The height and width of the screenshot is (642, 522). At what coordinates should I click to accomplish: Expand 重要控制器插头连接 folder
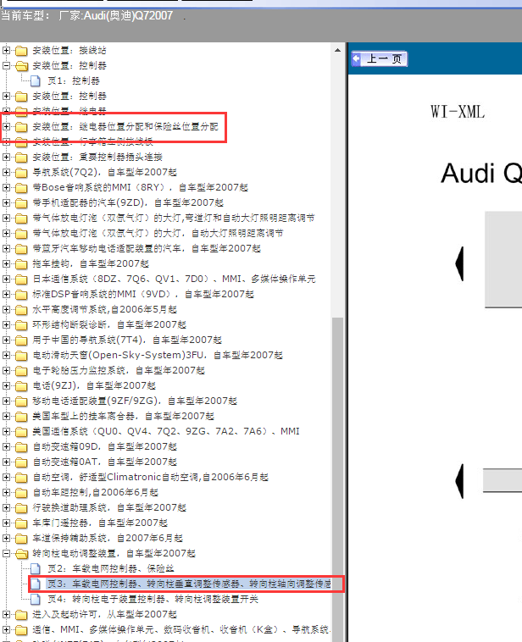click(6, 157)
